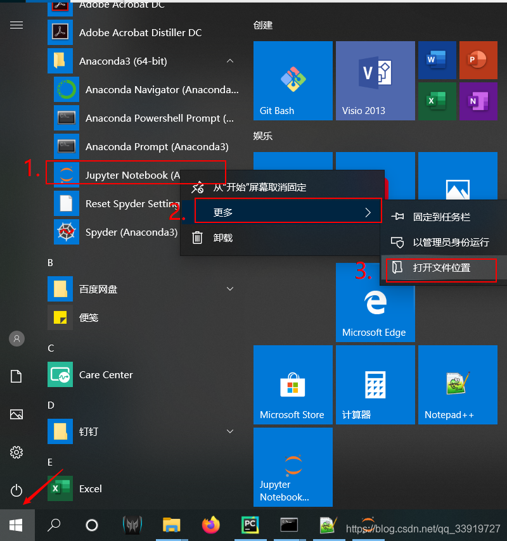Click the hamburger menu icon in Start
The height and width of the screenshot is (541, 507).
point(16,25)
